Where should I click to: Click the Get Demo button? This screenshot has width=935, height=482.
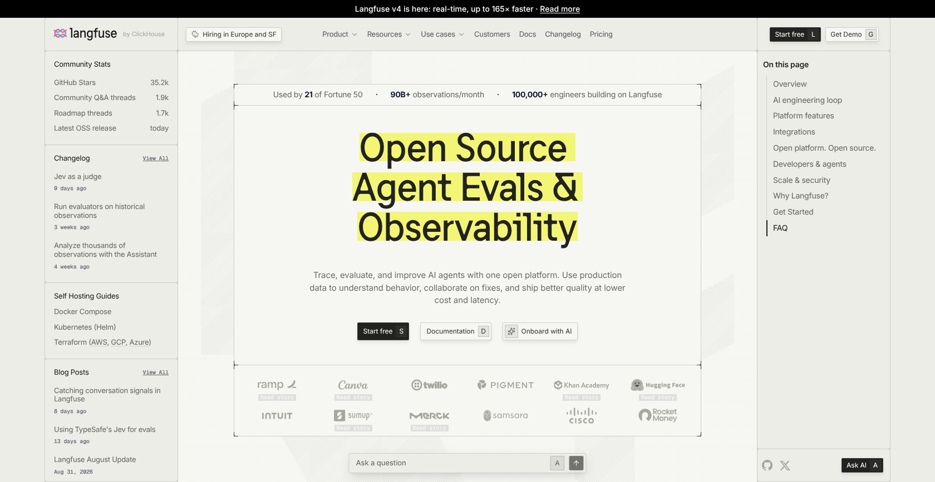[852, 34]
